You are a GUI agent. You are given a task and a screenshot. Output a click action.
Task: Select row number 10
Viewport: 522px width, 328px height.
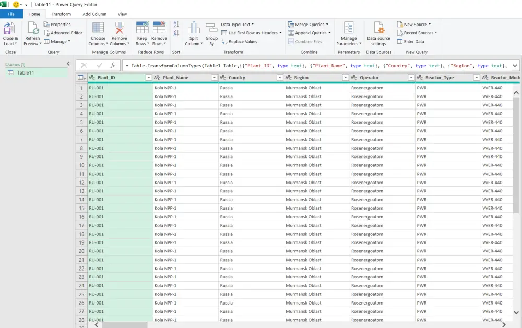[81, 165]
